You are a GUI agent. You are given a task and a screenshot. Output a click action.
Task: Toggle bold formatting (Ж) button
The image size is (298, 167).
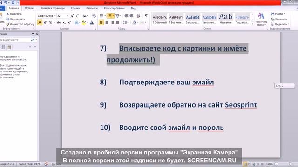click(40, 23)
